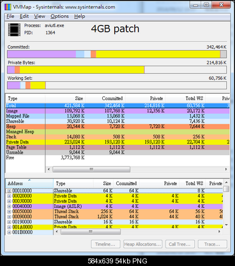Sort summary by Total WS column header
This screenshot has height=266, width=235.
[185, 98]
